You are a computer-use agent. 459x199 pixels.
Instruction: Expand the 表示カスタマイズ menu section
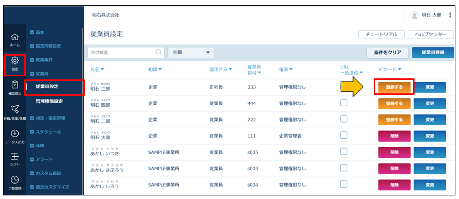pos(50,187)
